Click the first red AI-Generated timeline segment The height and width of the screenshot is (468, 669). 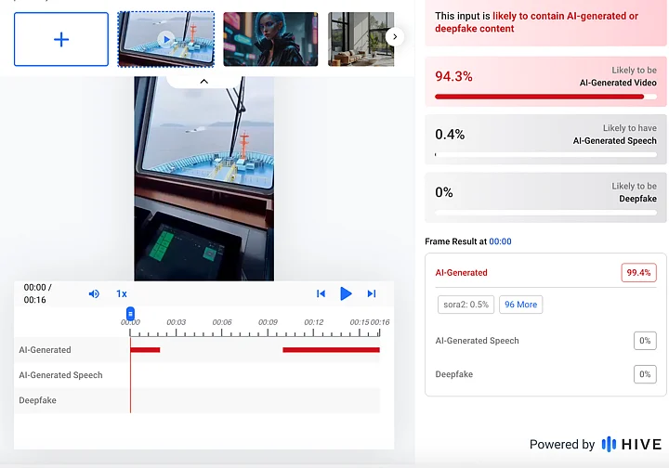pos(145,350)
